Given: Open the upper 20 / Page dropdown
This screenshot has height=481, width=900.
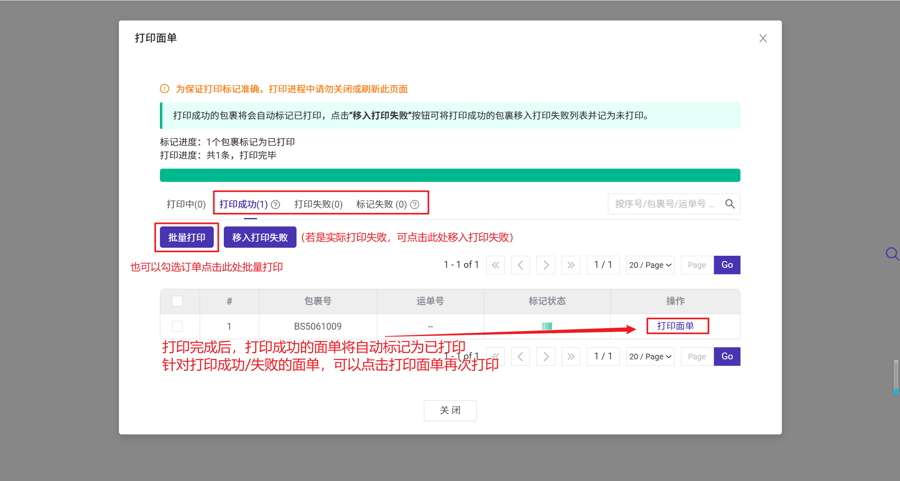Looking at the screenshot, I should tap(650, 265).
